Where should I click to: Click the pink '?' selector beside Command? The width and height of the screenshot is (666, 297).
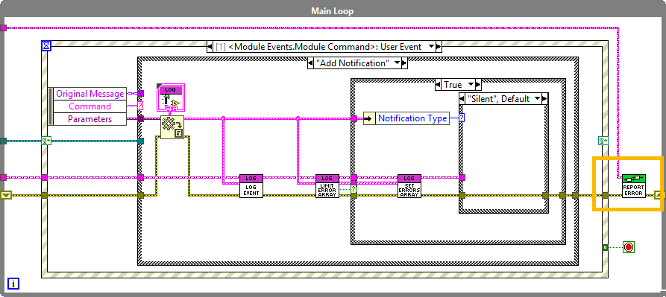coord(140,106)
